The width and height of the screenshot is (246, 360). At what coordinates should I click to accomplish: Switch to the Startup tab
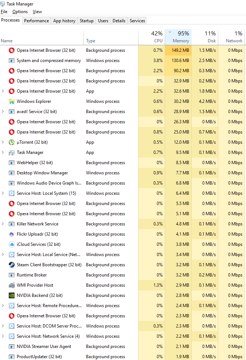pos(86,21)
